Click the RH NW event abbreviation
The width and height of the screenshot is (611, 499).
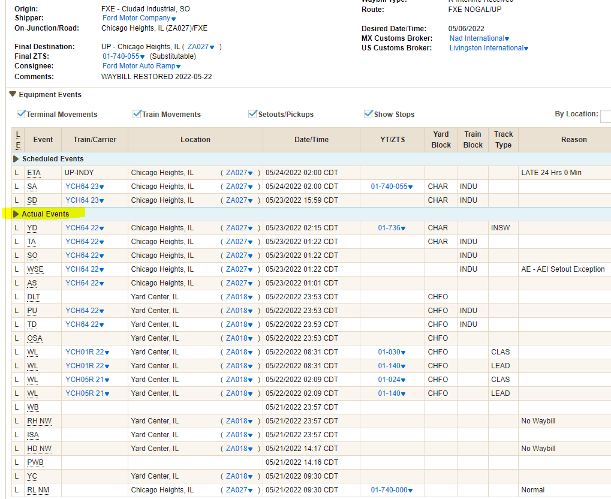tap(39, 421)
